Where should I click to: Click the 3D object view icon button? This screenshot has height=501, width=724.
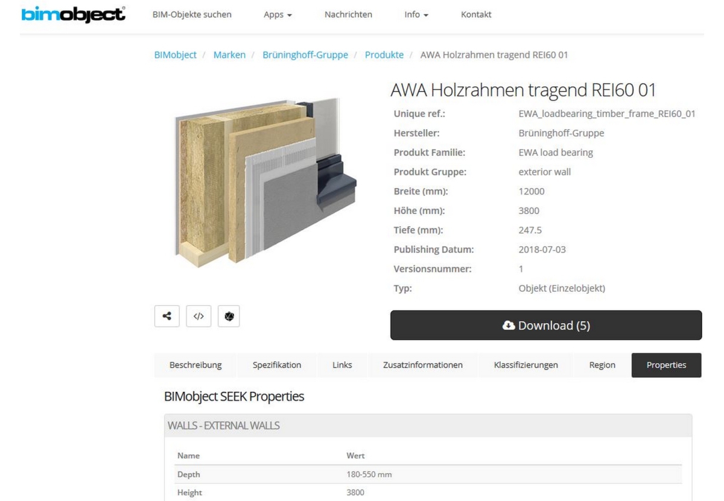(229, 316)
